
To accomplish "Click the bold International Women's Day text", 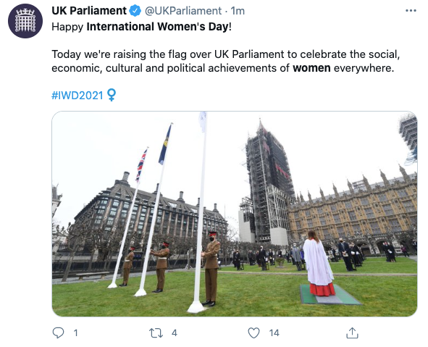I will coord(157,27).
